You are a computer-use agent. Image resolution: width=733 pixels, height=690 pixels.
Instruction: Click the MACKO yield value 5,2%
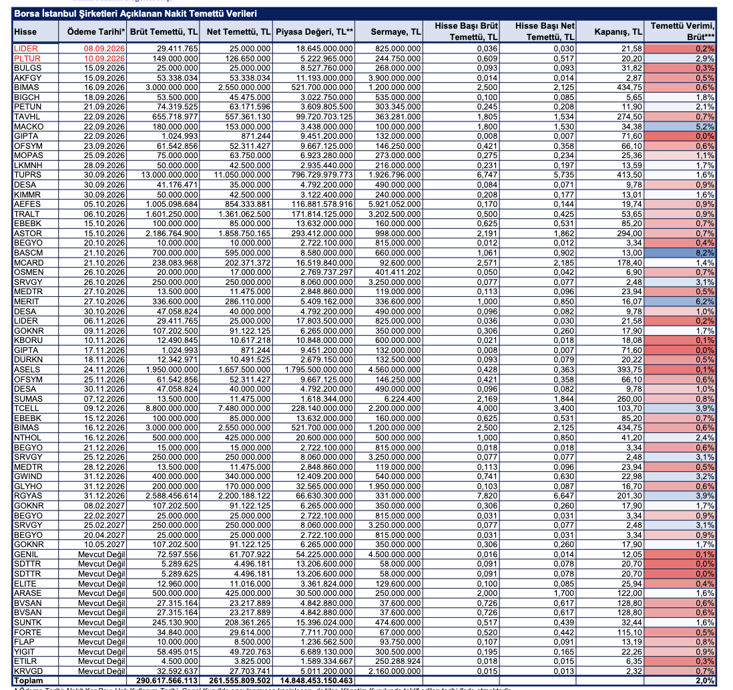pyautogui.click(x=705, y=127)
